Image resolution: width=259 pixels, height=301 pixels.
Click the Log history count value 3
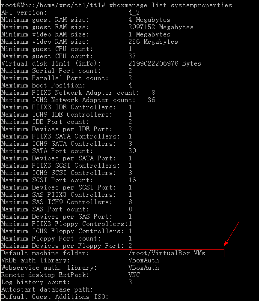pyautogui.click(x=130, y=282)
